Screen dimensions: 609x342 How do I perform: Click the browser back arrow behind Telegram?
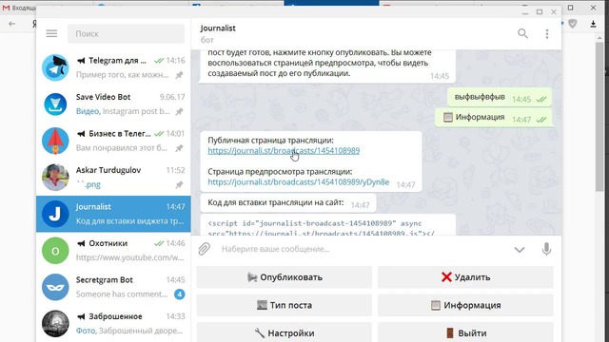(x=12, y=24)
